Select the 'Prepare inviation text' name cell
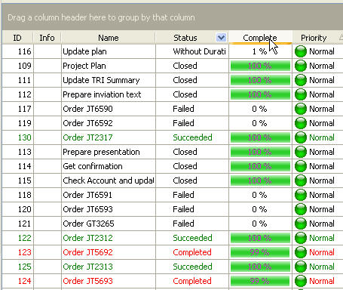 109,94
